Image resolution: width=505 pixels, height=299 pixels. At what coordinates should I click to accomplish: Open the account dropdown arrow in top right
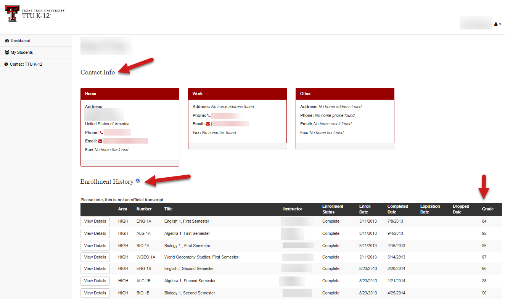[500, 24]
